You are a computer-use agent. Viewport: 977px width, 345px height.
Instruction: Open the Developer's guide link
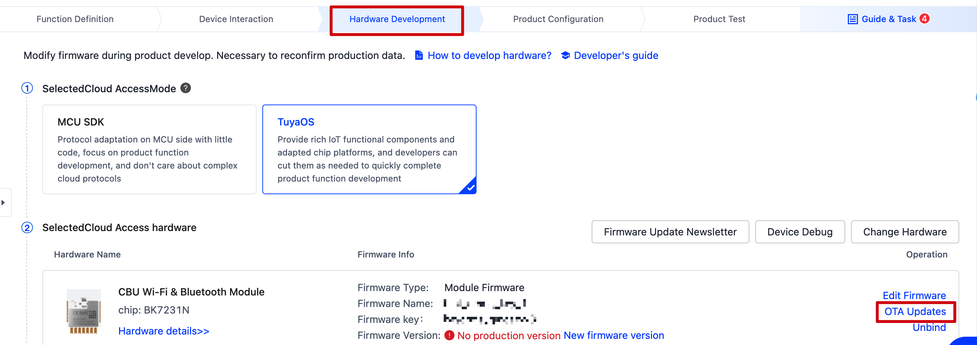tap(616, 55)
